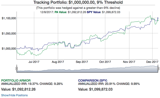This screenshot has width=160, height=98.
Task: Click the $1,050,000 y-axis label
Action: (x=9, y=33)
